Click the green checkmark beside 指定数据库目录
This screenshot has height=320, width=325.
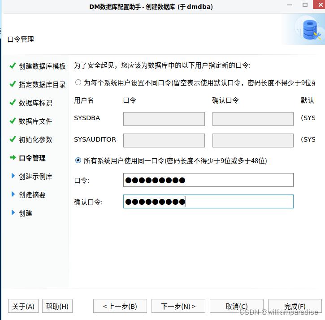13,84
